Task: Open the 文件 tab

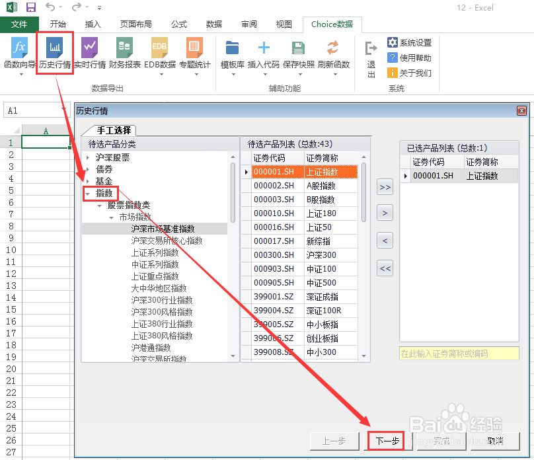Action: click(19, 24)
